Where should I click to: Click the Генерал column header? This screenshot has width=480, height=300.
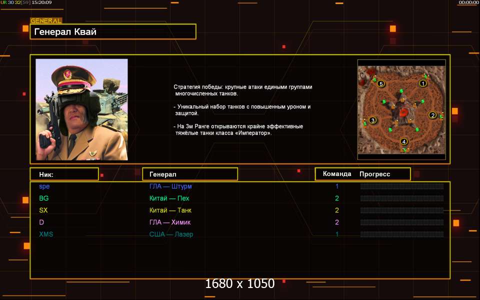coord(190,174)
